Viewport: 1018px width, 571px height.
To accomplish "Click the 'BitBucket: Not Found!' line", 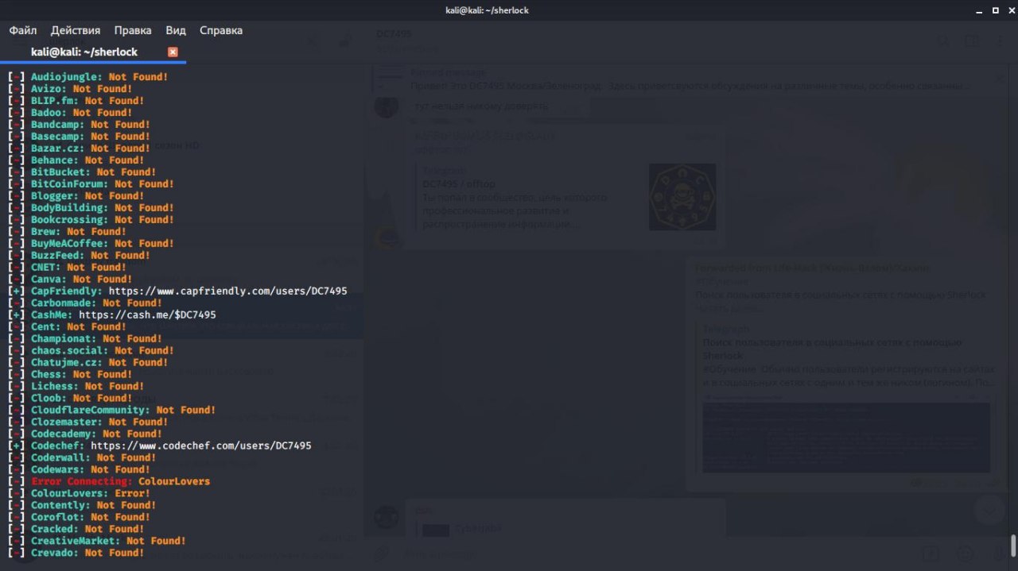I will pyautogui.click(x=82, y=172).
